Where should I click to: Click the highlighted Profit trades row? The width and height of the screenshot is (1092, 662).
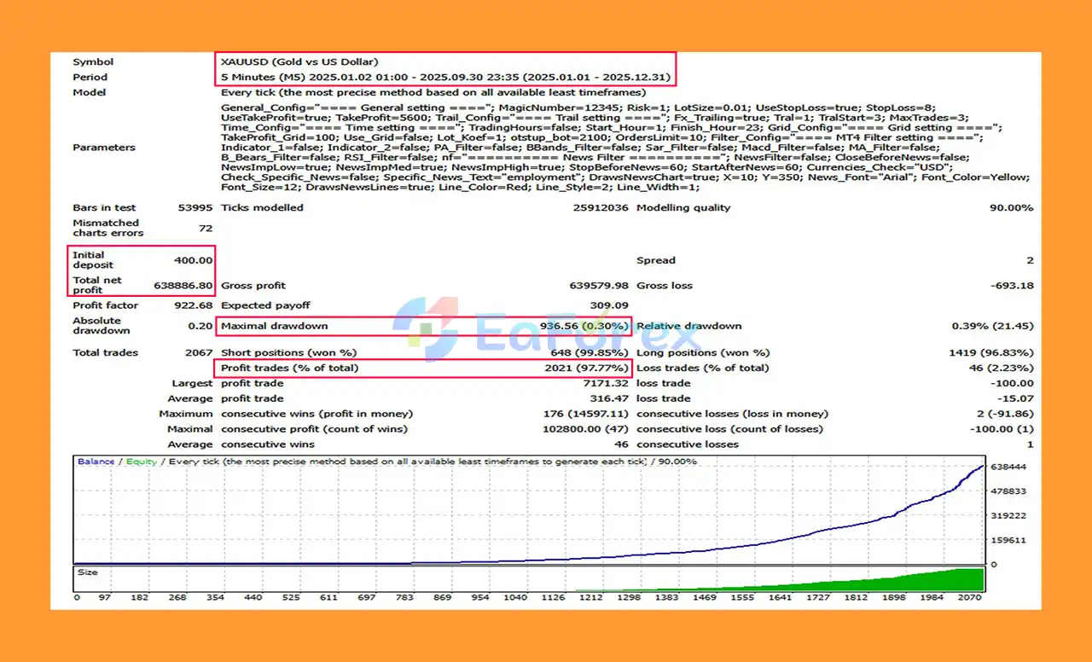427,368
